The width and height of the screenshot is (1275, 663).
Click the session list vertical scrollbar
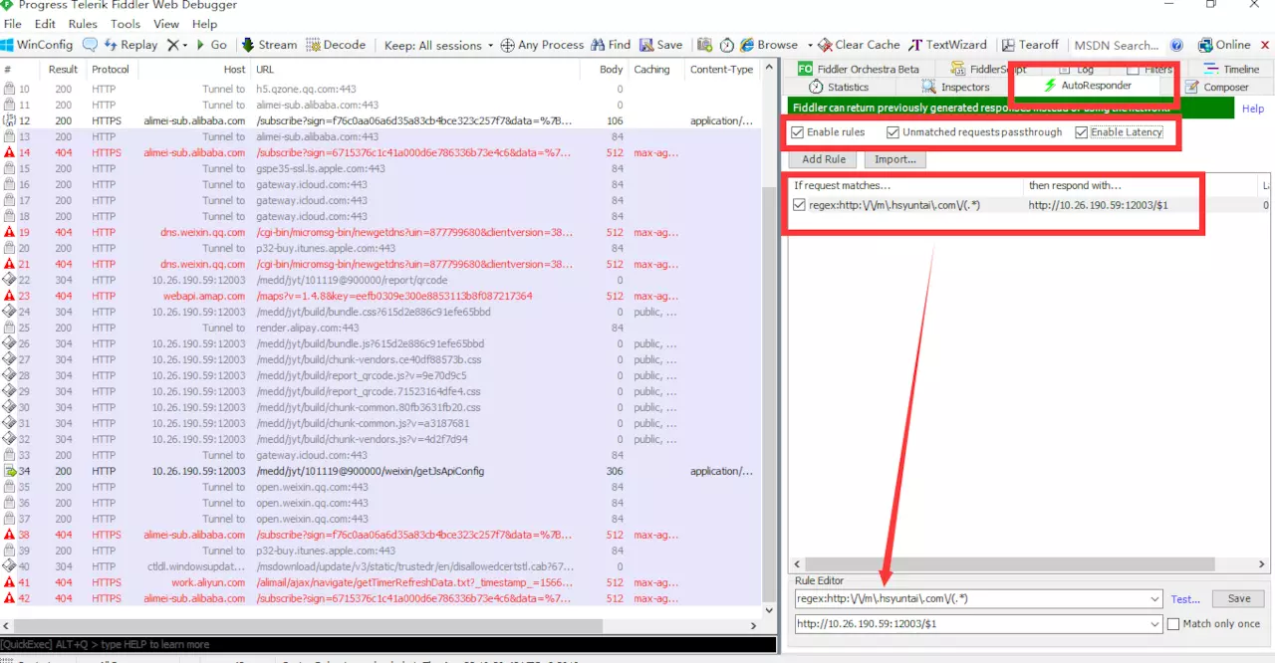click(x=769, y=338)
